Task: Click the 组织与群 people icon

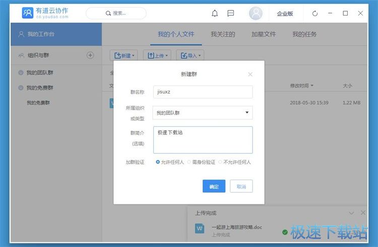Action: [x=21, y=55]
